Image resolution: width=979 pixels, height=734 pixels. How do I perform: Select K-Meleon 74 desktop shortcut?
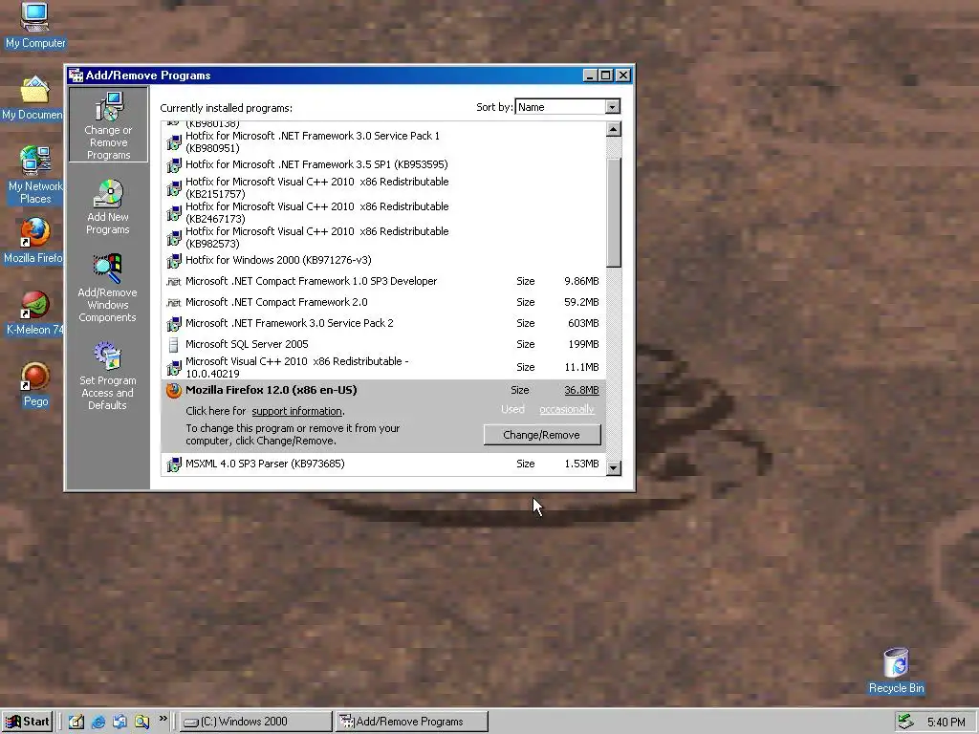point(35,313)
